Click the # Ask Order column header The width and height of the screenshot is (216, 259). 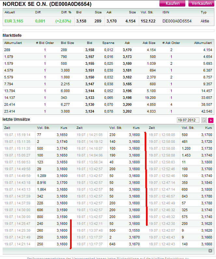coord(171,43)
